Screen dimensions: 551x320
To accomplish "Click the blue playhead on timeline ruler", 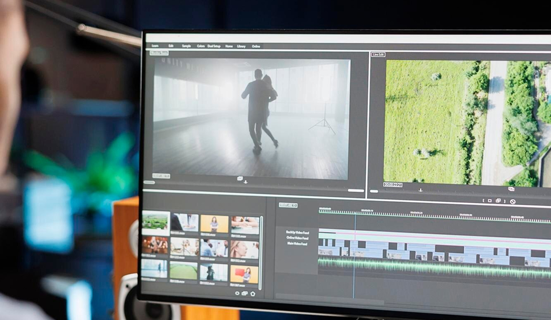I will 355,215.
